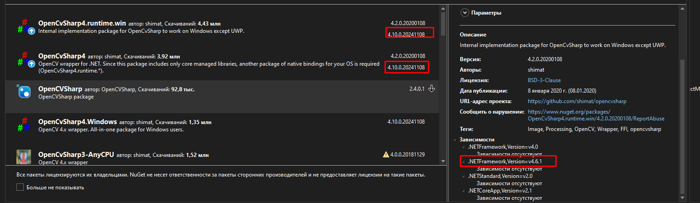Image resolution: width=700 pixels, height=203 pixels.
Task: Click the OpenCVSharp blue package icon
Action: (24, 92)
